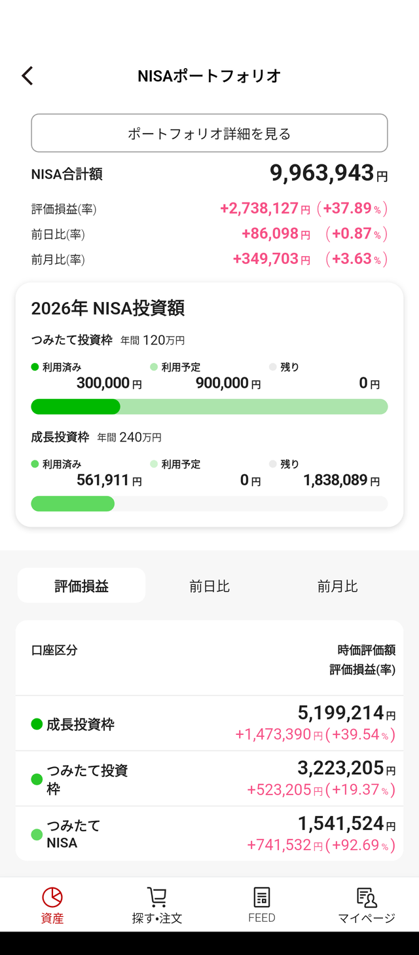Switch to the 前月比 tab
Screen dimensions: 419x955
pyautogui.click(x=337, y=586)
